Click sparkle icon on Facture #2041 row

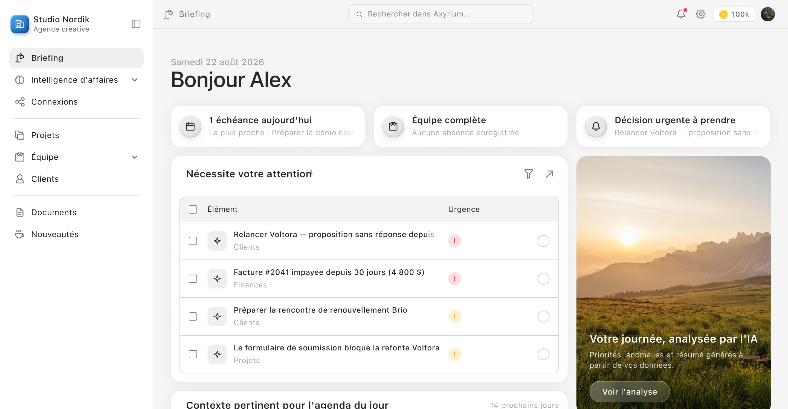point(217,279)
